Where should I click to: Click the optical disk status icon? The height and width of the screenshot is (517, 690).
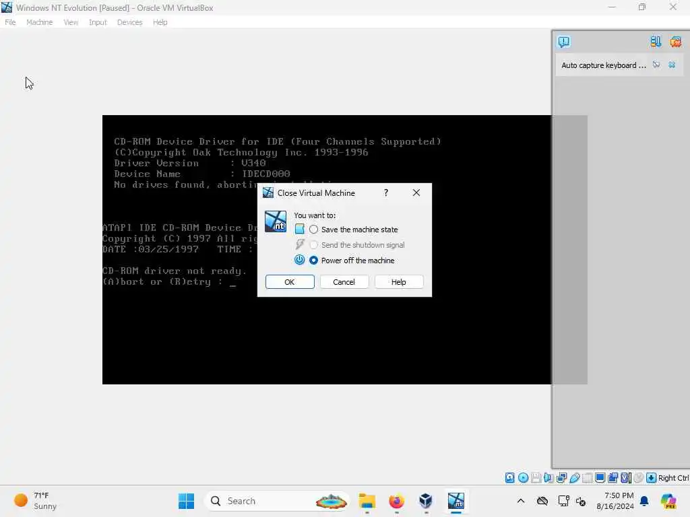[x=523, y=478]
